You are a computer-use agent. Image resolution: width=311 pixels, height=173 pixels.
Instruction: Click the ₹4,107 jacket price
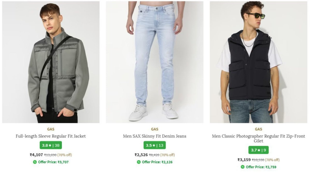[x=36, y=155]
